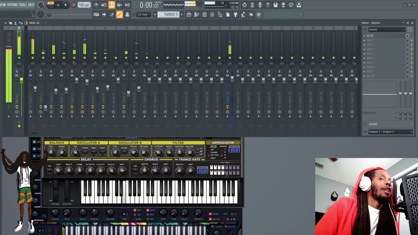Click the download content icon
The height and width of the screenshot is (235, 418).
pyautogui.click(x=299, y=5)
